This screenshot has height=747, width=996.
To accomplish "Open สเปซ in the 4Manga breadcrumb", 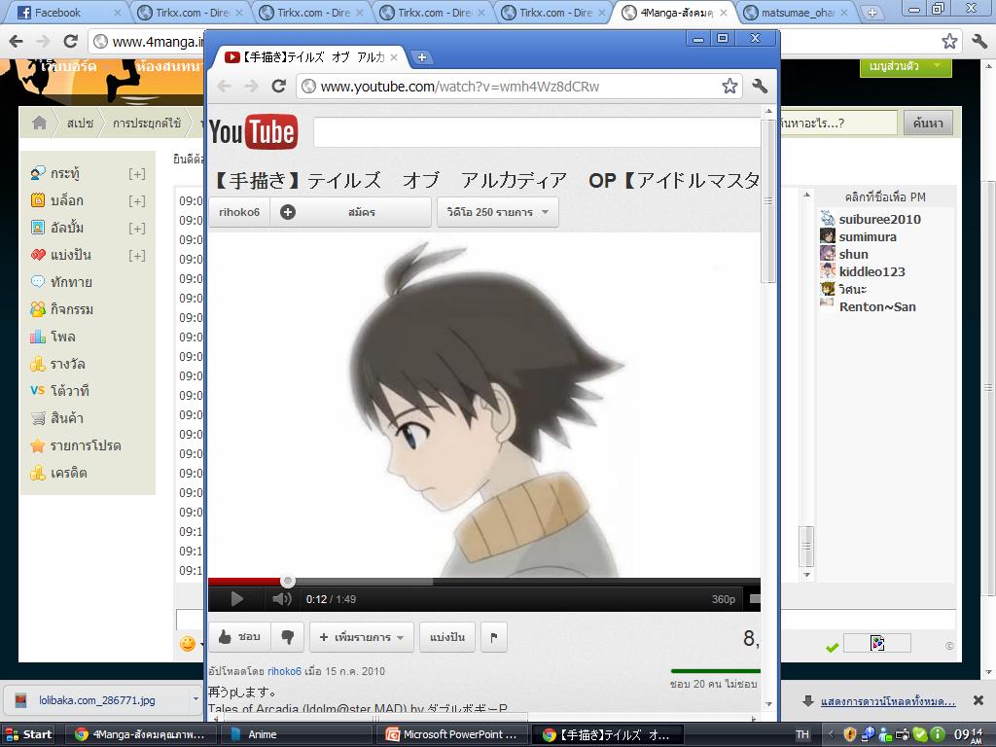I will pos(80,123).
